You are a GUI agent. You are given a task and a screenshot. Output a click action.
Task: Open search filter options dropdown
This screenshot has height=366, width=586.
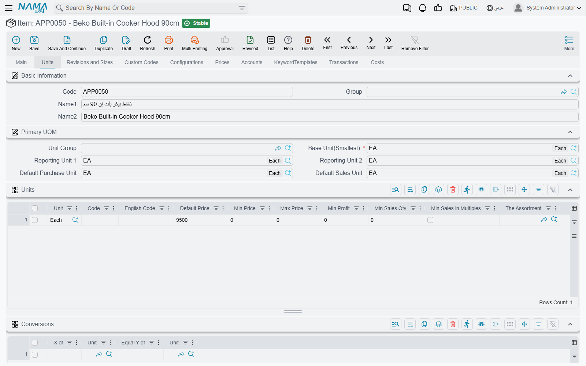(242, 8)
